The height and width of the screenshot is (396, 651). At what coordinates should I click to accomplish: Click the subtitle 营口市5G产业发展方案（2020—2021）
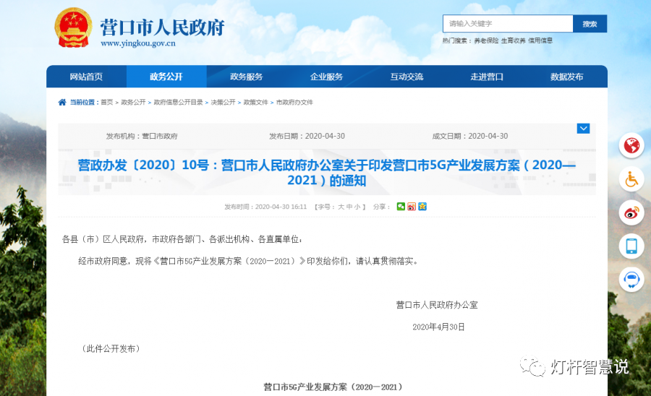tap(334, 387)
